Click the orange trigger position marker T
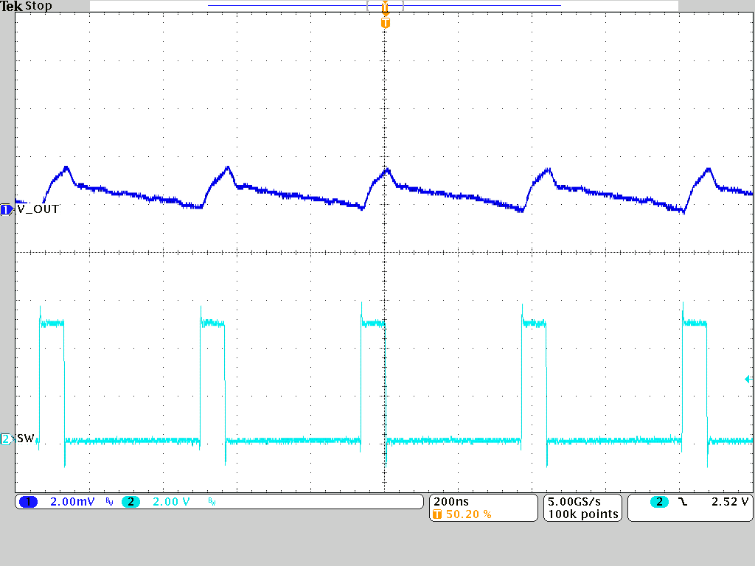 coord(383,22)
